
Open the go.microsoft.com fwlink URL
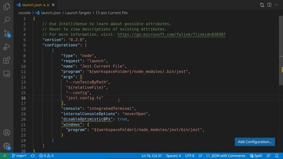[x=172, y=34]
